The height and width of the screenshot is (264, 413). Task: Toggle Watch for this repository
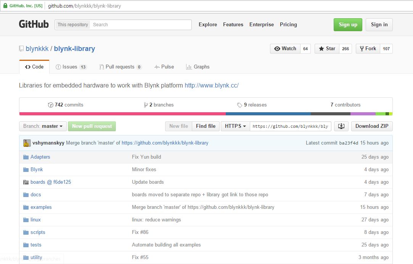click(285, 48)
